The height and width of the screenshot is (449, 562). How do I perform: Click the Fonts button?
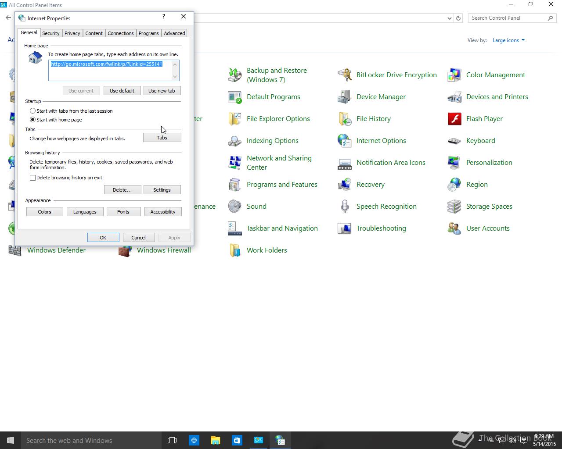coord(123,212)
